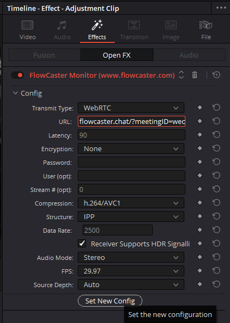Click the FlowCaster Monitor effect title

pyautogui.click(x=102, y=75)
